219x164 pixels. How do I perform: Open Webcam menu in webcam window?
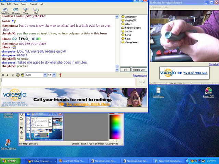pos(157,7)
